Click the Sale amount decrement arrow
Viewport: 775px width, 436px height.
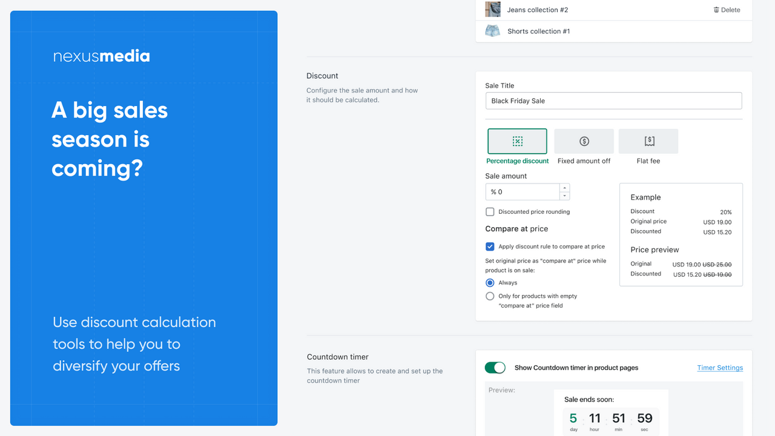(564, 194)
